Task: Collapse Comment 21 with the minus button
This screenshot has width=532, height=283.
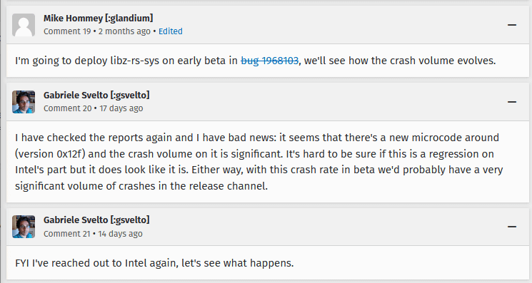Action: (511, 227)
